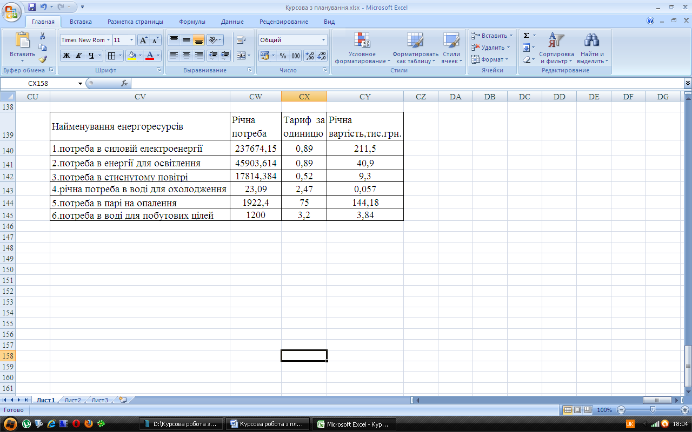Increase font size with the large A icon
Screen dimensions: 692x432
(x=143, y=40)
